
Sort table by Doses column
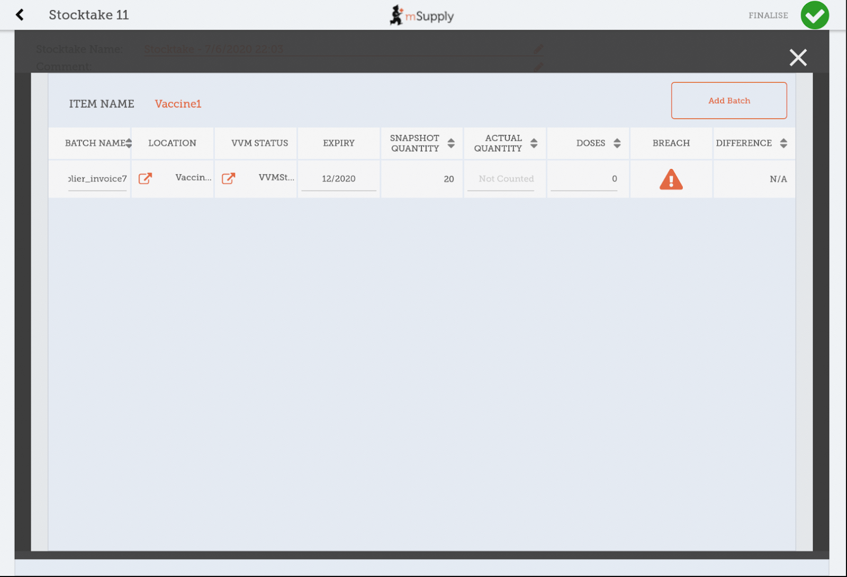617,143
